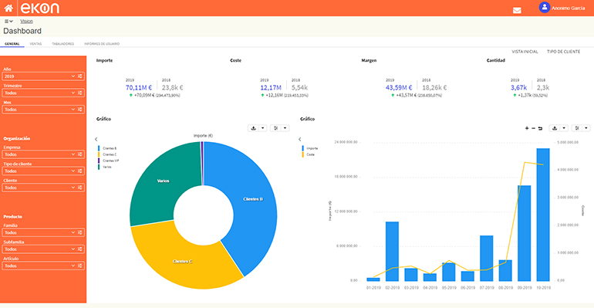Click the 10-2019 bar in chart
This screenshot has width=594, height=308.
pos(543,215)
